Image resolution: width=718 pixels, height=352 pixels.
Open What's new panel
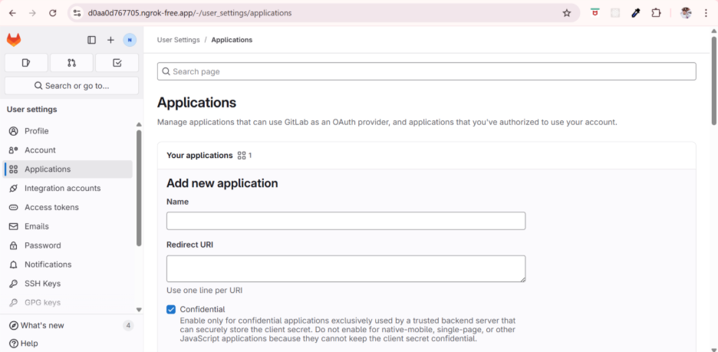click(42, 325)
